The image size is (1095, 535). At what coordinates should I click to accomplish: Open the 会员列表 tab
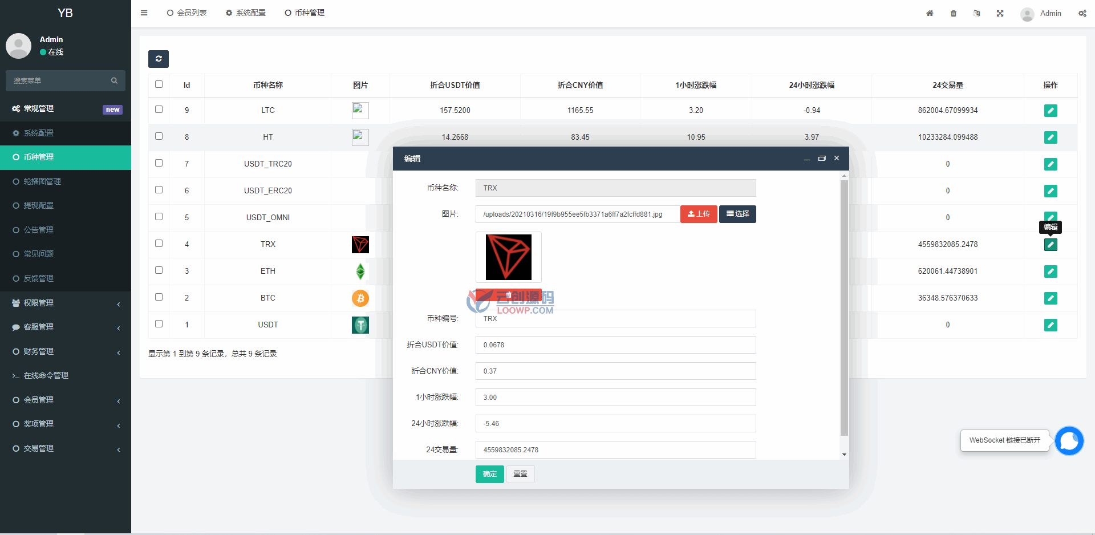(x=187, y=13)
